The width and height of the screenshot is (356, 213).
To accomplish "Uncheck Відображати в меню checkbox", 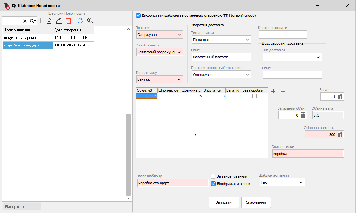I will click(213, 184).
